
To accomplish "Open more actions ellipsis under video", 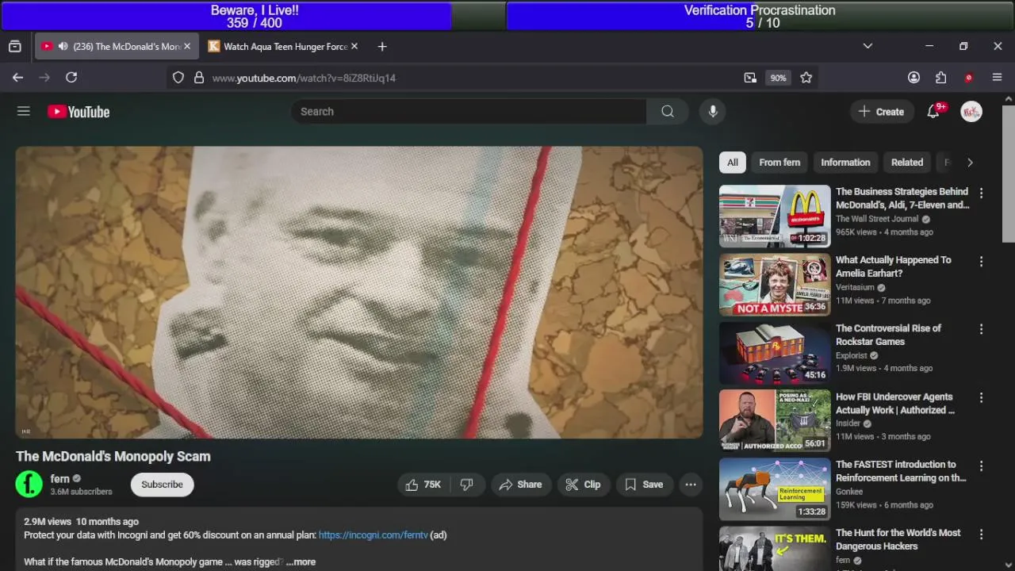I will (691, 485).
